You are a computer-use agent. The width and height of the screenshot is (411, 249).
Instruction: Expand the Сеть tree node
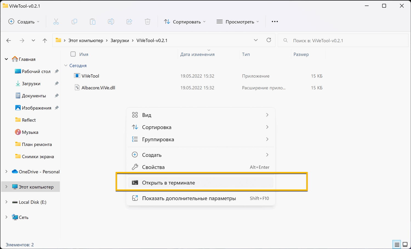coord(6,217)
